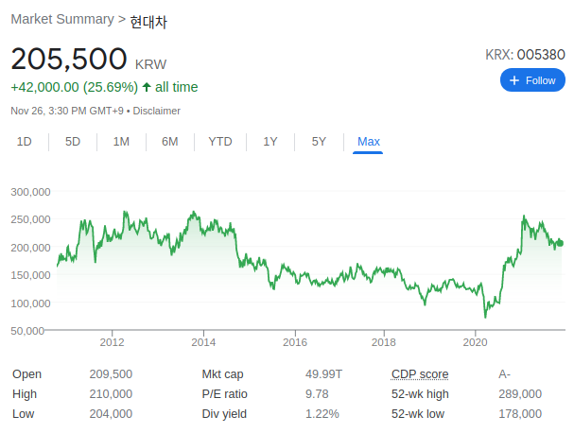Click the 2018 label on chart axis
This screenshot has width=574, height=433.
pyautogui.click(x=384, y=342)
